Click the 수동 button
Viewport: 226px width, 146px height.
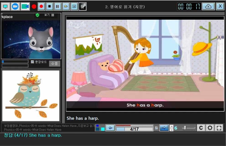pyautogui.click(x=55, y=64)
